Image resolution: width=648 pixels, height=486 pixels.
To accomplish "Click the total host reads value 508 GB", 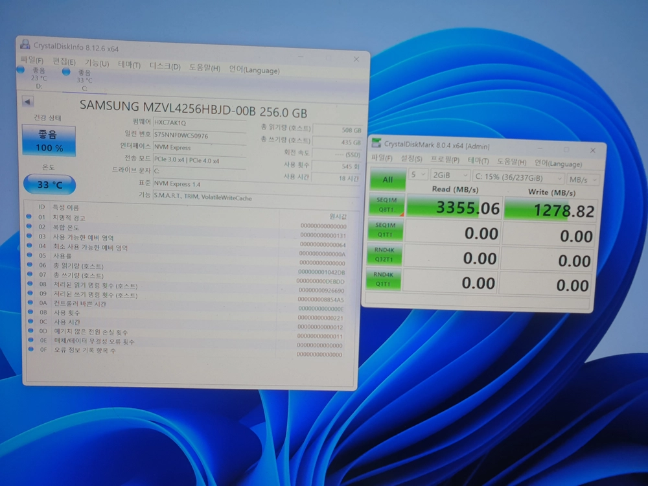I will click(338, 130).
